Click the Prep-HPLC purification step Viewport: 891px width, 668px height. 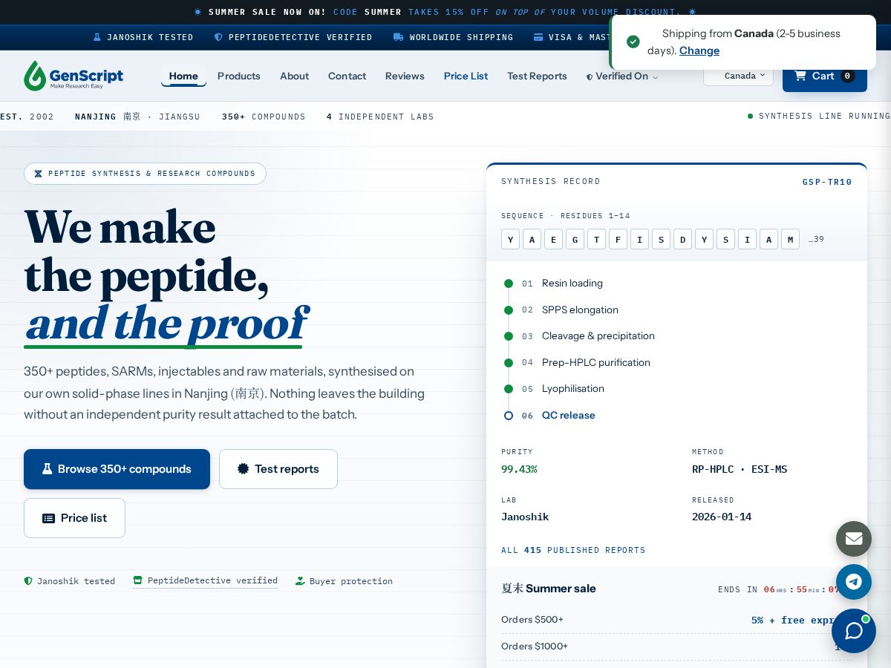596,363
